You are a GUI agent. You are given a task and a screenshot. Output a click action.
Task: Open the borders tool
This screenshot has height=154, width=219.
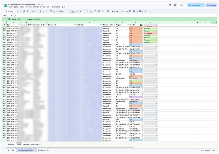pos(99,11)
